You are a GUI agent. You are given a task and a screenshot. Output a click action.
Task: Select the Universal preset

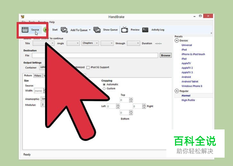pos(187,45)
